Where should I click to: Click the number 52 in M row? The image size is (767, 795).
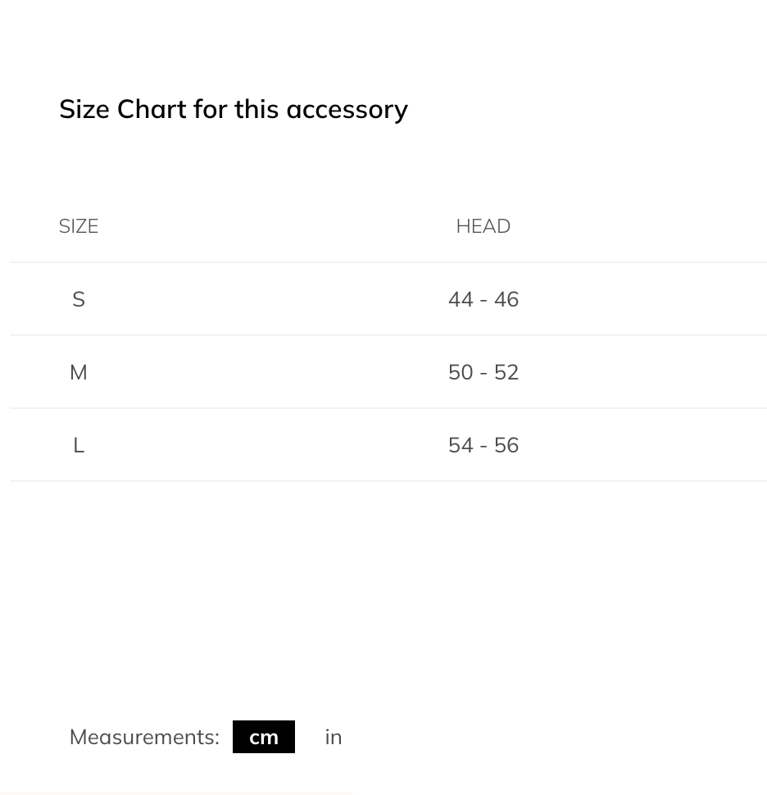point(506,372)
